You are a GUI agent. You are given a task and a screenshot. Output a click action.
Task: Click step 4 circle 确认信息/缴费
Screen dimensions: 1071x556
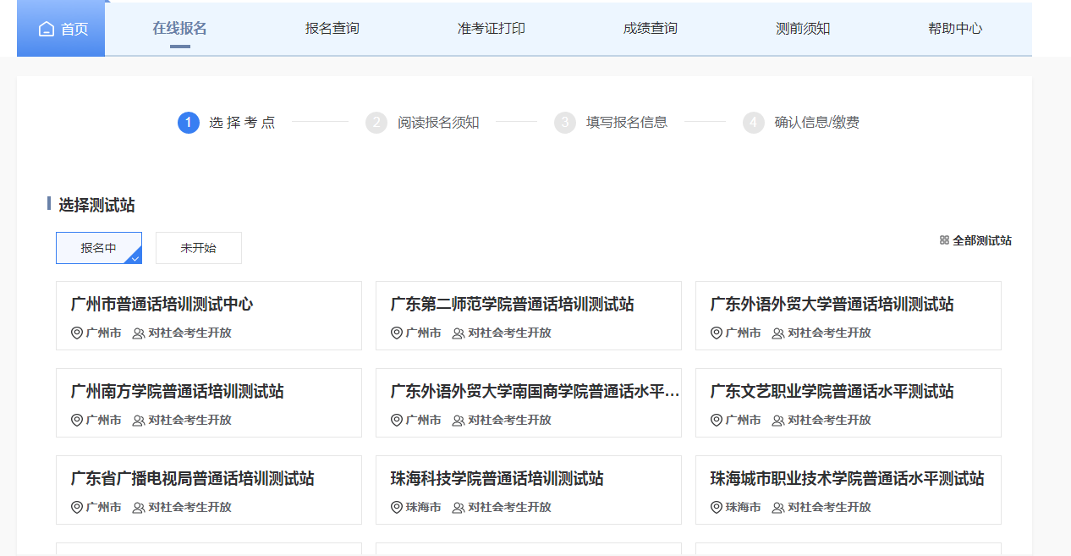point(754,123)
